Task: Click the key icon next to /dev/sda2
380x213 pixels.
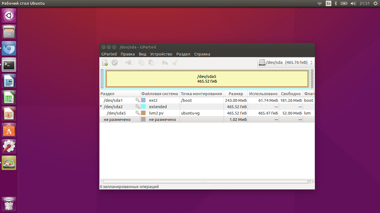Action: 137,106
